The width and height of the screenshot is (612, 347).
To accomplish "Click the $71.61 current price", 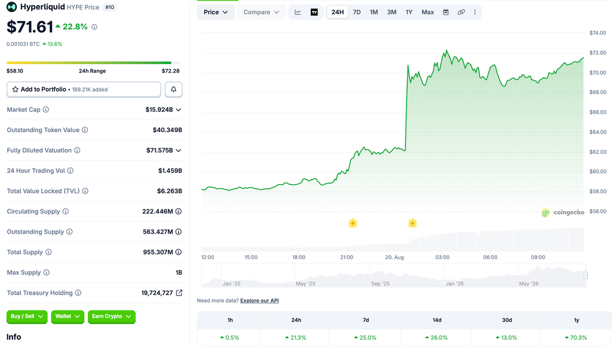I will [30, 27].
